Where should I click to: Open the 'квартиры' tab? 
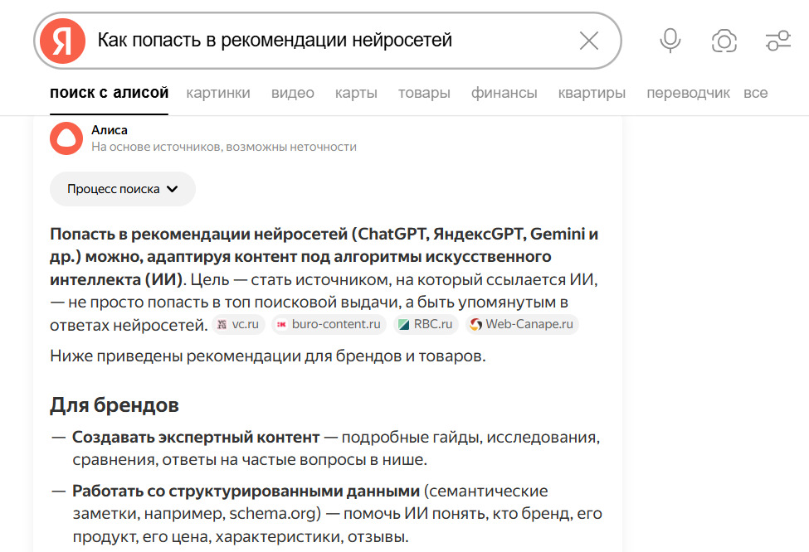[592, 94]
